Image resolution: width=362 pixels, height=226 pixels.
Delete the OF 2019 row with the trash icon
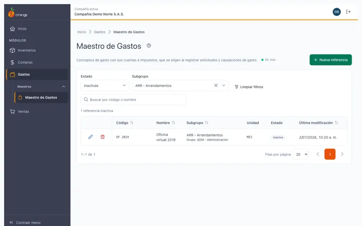pyautogui.click(x=103, y=137)
